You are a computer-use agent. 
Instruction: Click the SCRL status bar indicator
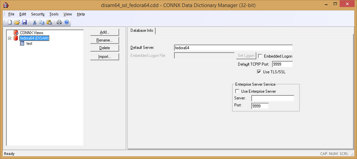tap(344, 154)
